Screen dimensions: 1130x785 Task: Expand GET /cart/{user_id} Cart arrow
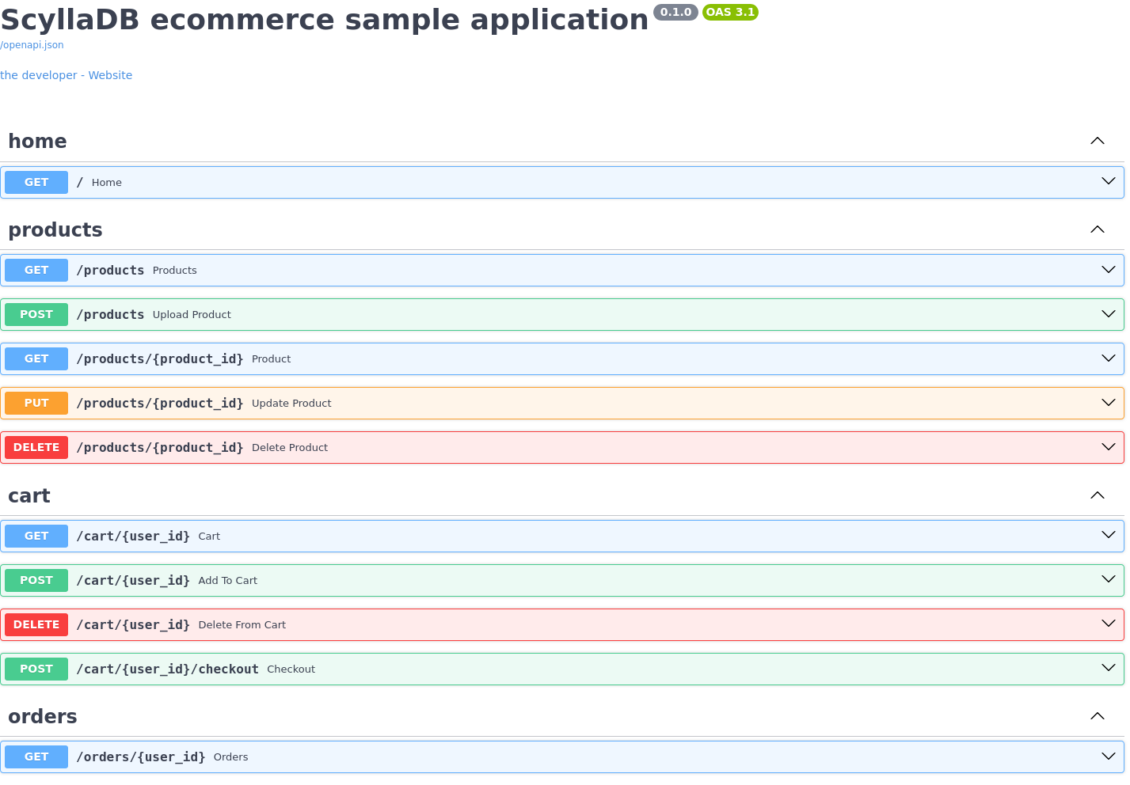(1109, 535)
